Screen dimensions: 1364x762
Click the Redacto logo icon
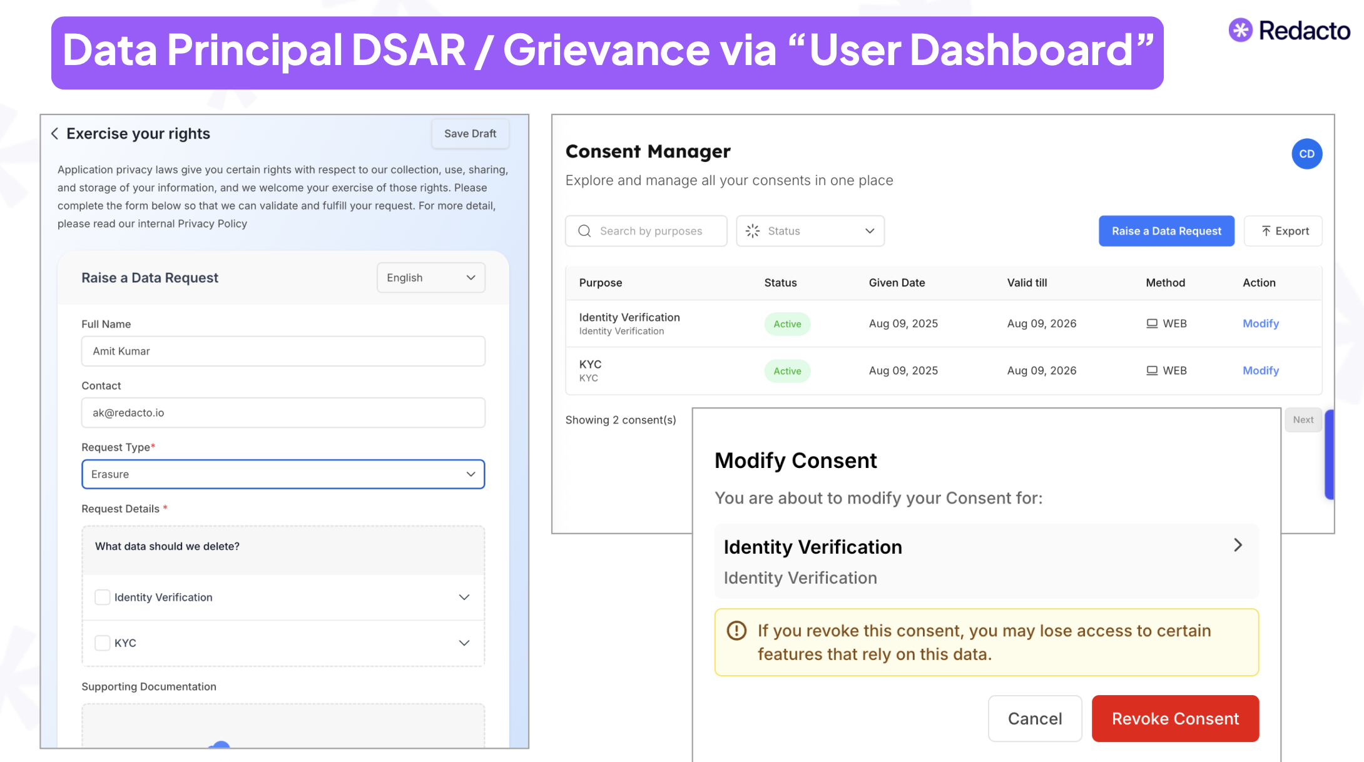coord(1240,30)
